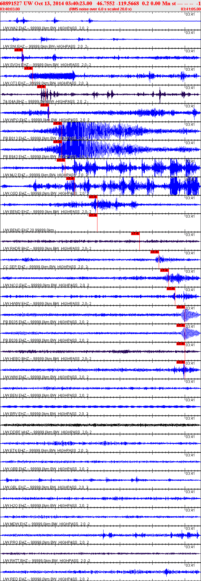The width and height of the screenshot is (201, 581).
Task: Select the UW.WIW EHZ station label
Action: (46, 377)
